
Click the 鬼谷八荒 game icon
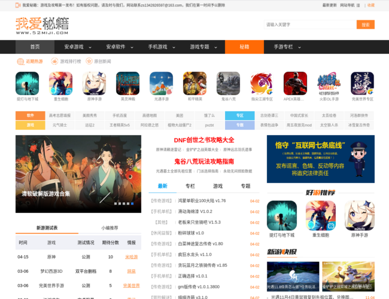[x=228, y=84]
